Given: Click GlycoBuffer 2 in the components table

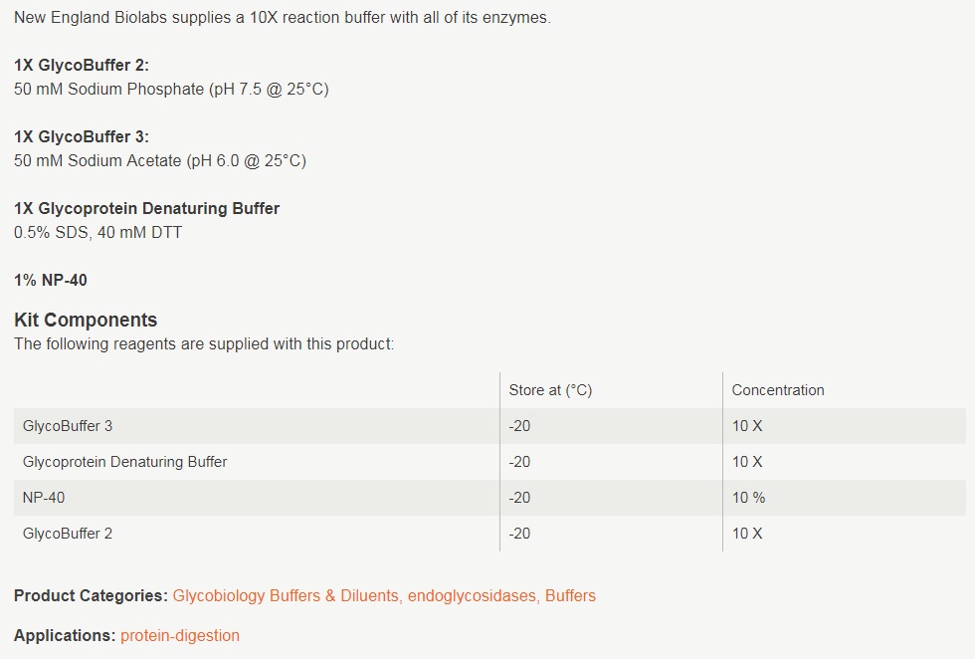Looking at the screenshot, I should (68, 534).
